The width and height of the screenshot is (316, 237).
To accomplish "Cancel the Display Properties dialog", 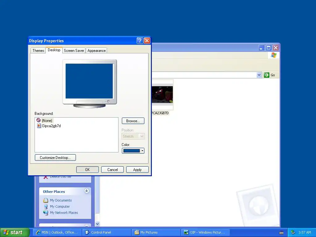I will click(x=112, y=170).
